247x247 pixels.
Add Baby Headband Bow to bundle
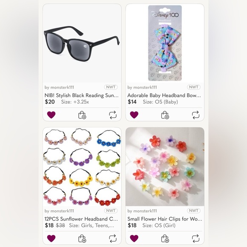165,115
